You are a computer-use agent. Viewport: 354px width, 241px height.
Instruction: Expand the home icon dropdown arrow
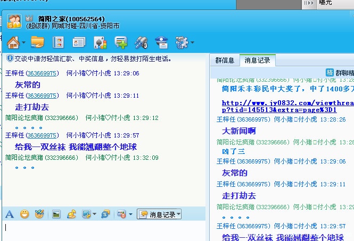point(24,42)
